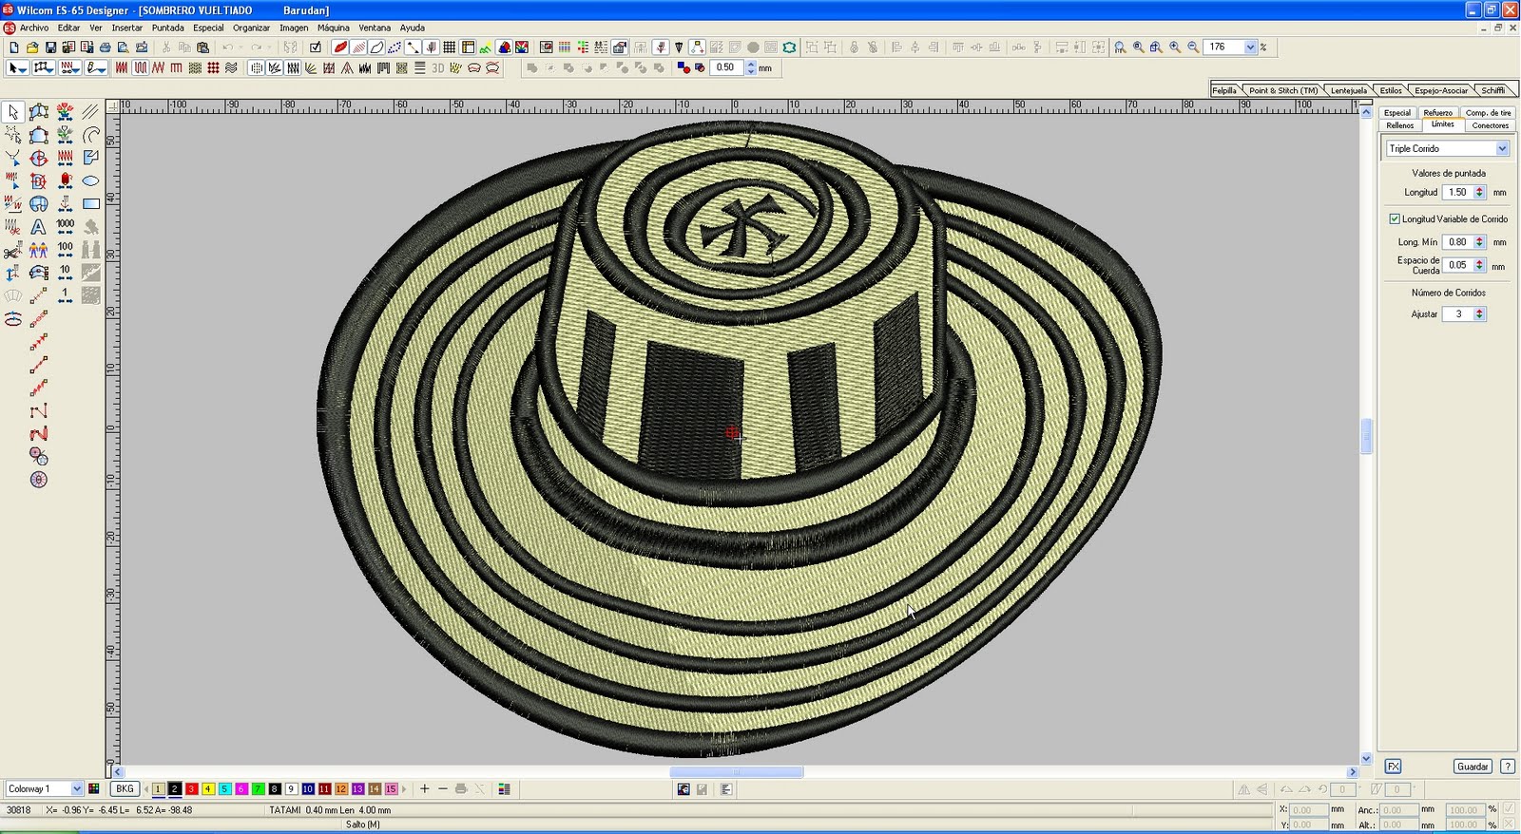The width and height of the screenshot is (1521, 834).
Task: Click the Print icon in the toolbar
Action: [106, 47]
